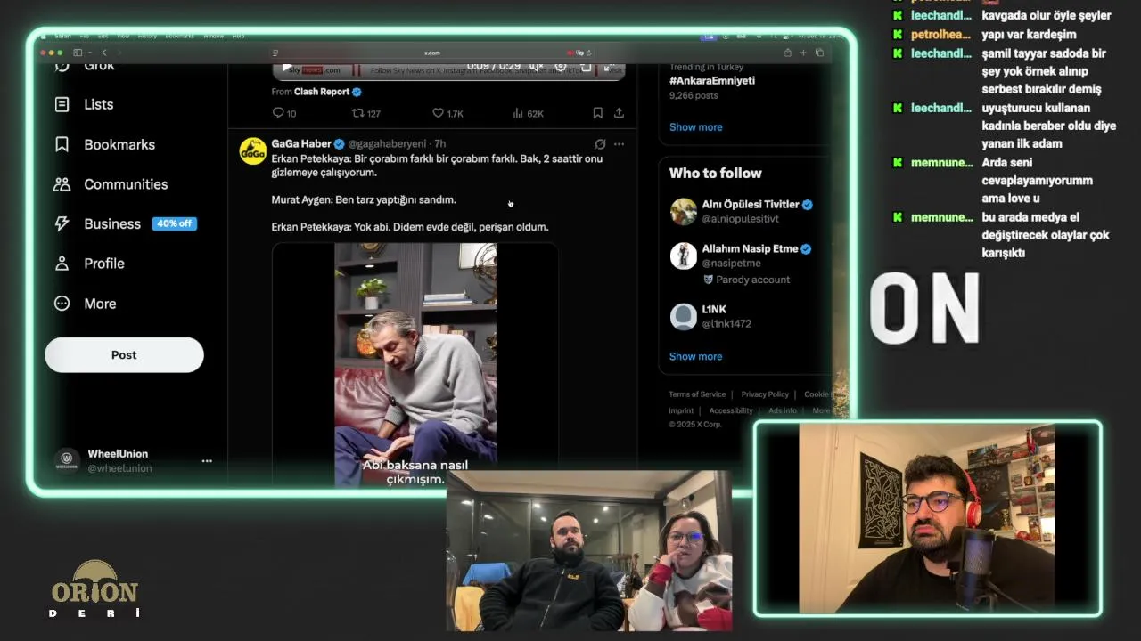The width and height of the screenshot is (1141, 641).
Task: Open GaGa Haber display name link
Action: (x=301, y=143)
